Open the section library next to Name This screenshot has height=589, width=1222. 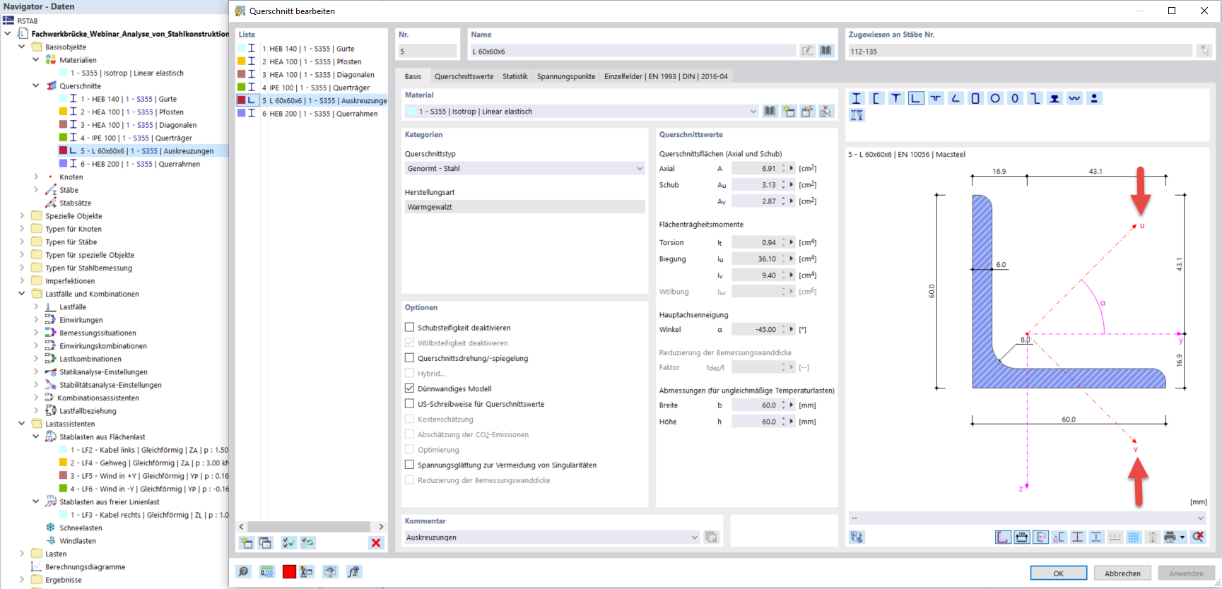[826, 51]
